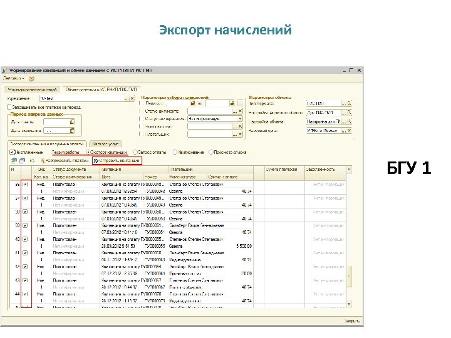Click the Статус документа filter input field
This screenshot has width=451, height=338.
point(210,111)
